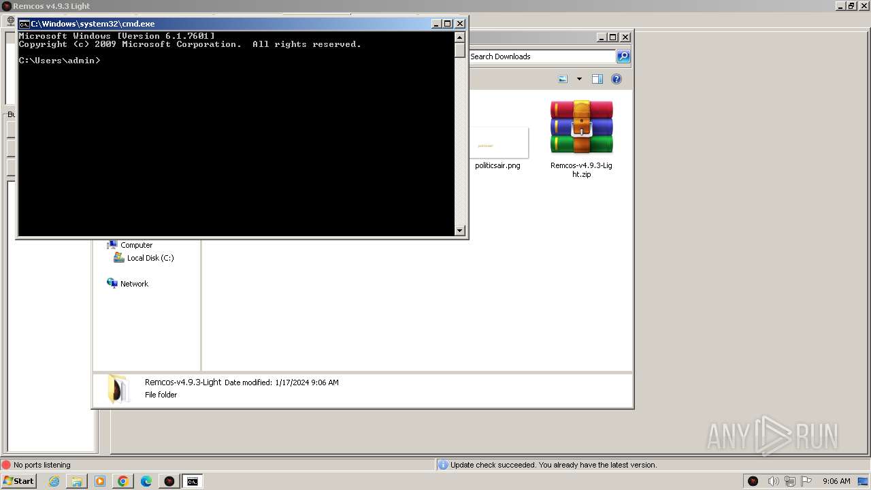
Task: Click the cmd.exe title bar system icon
Action: (x=24, y=24)
